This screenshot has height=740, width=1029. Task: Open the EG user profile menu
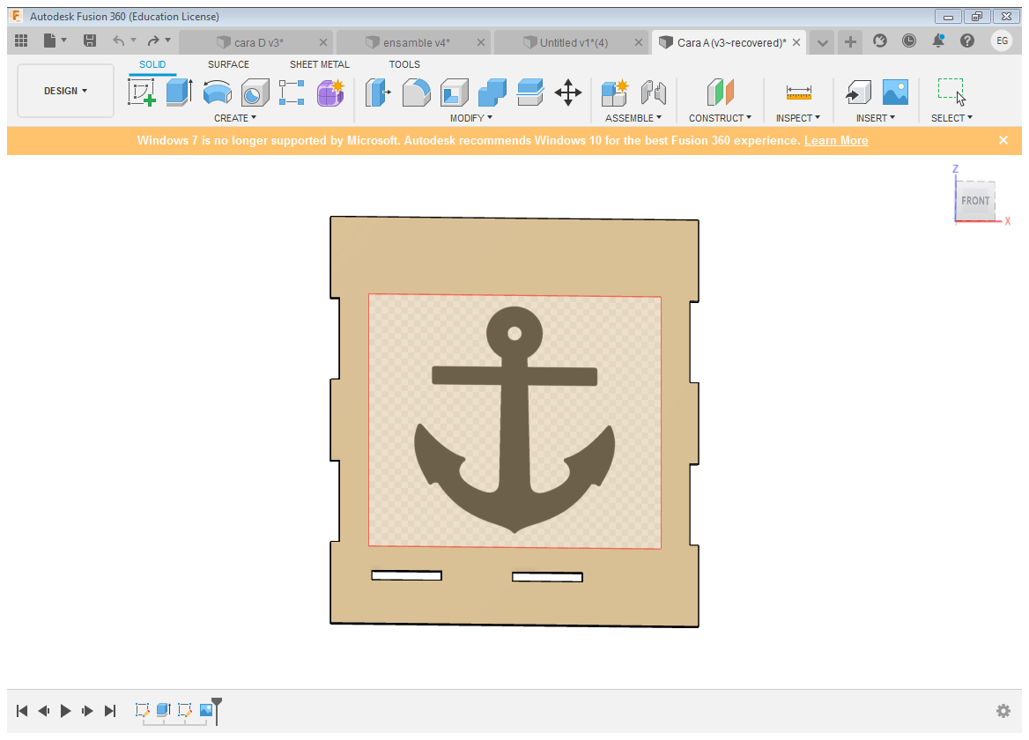(x=1002, y=41)
